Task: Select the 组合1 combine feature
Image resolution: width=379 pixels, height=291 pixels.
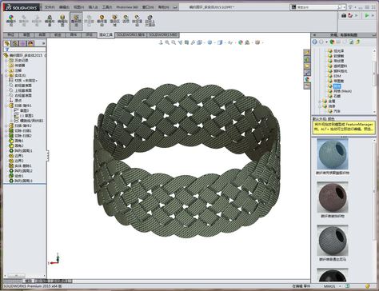Action: click(17, 176)
